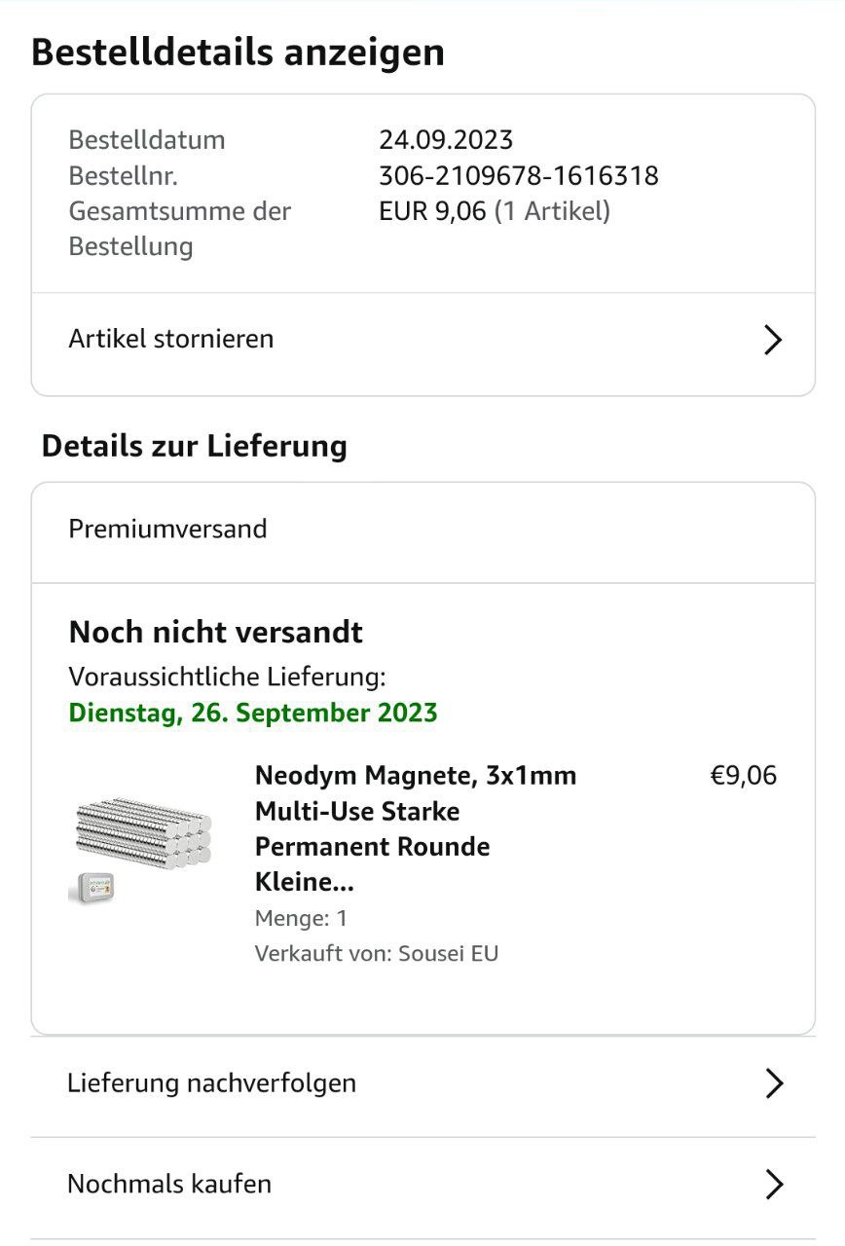
Task: Choose the Nochmals kaufen label
Action: tap(169, 1184)
